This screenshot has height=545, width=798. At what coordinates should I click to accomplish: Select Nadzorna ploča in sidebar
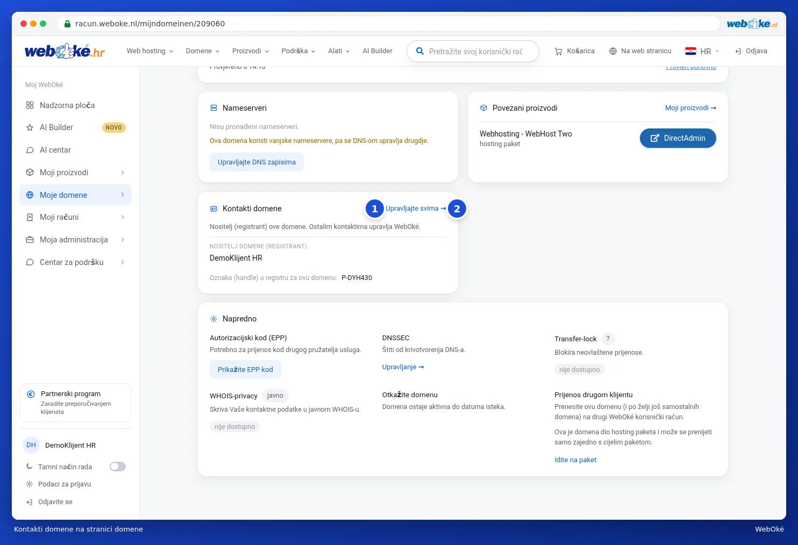pos(75,105)
